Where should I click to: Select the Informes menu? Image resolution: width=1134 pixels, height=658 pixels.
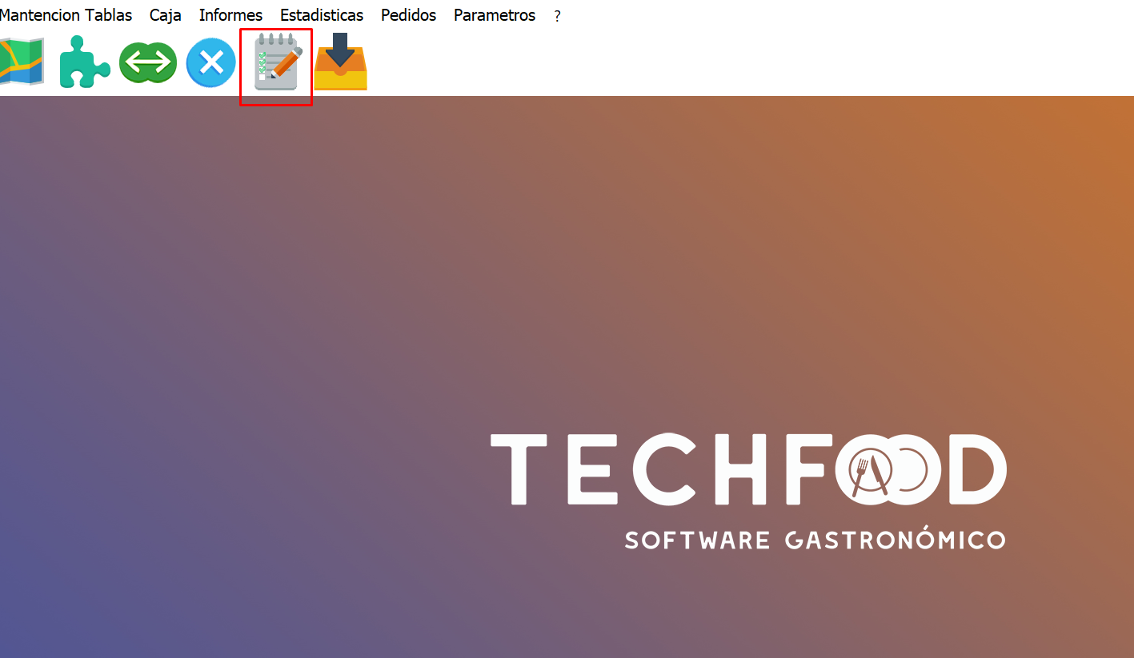230,15
